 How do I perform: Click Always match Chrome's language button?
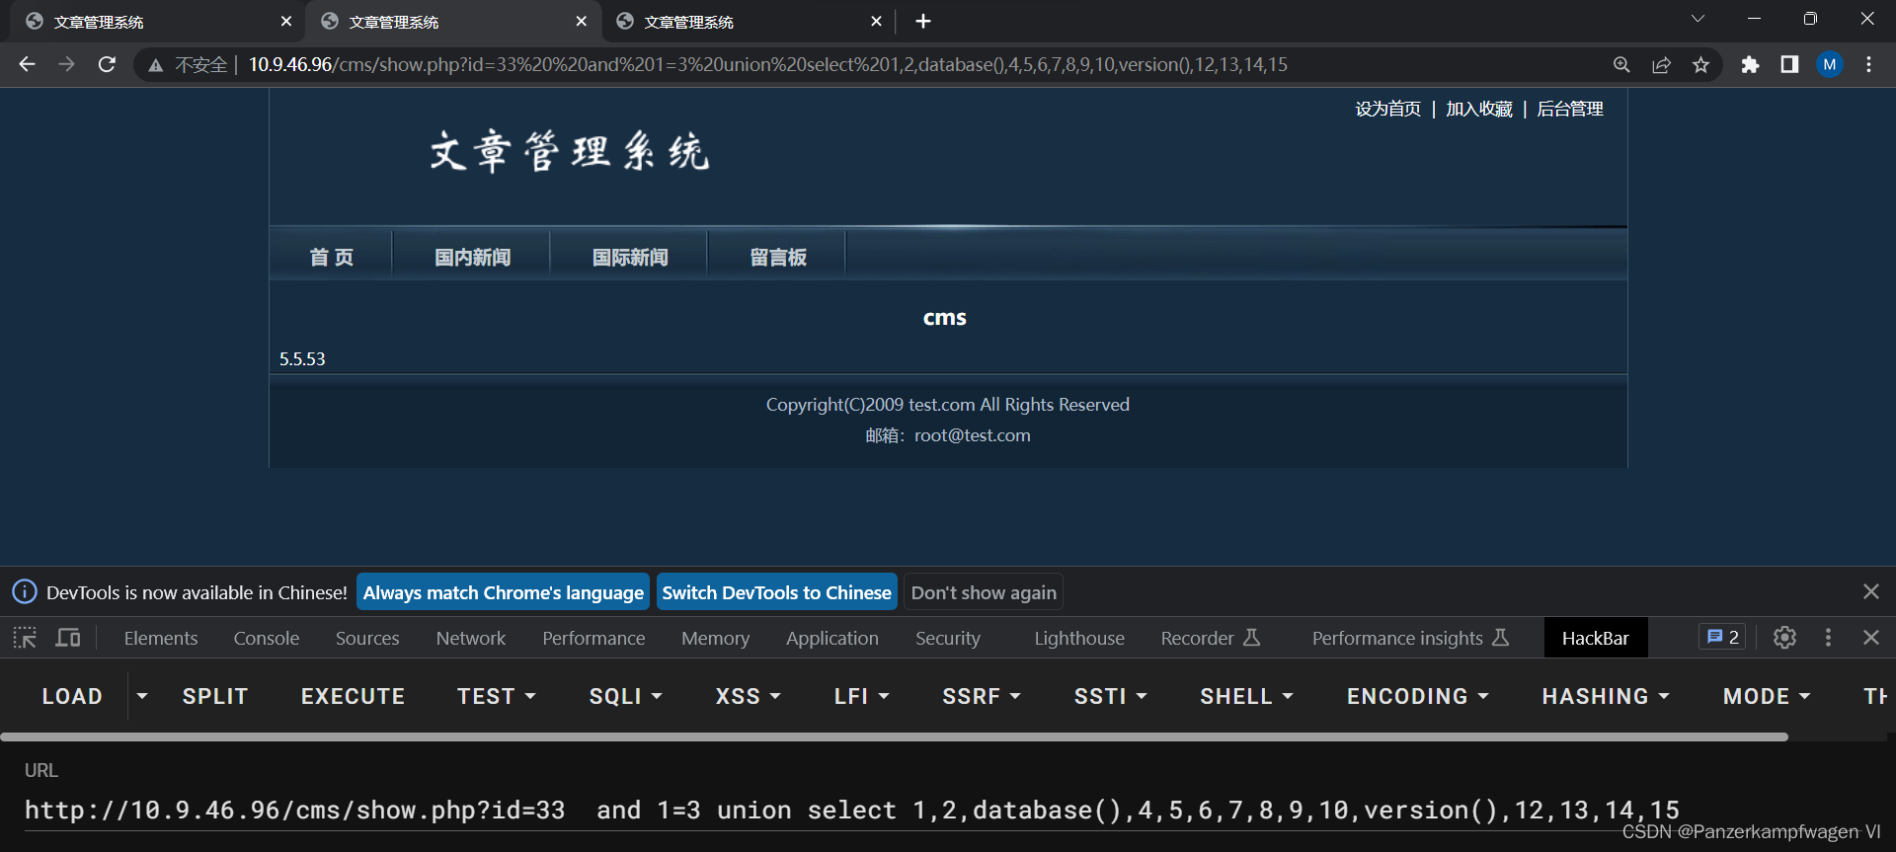tap(503, 592)
